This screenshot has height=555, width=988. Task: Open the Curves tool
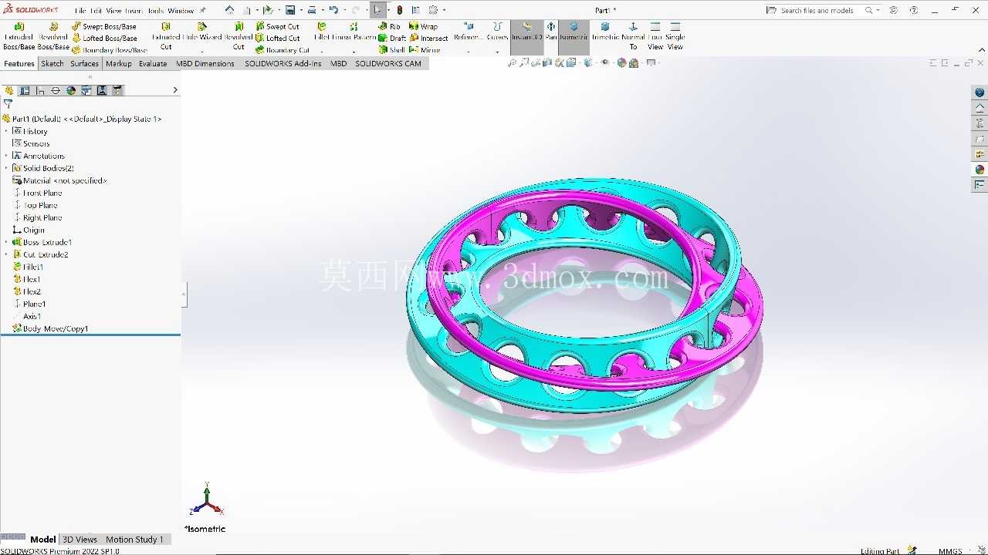point(497,32)
